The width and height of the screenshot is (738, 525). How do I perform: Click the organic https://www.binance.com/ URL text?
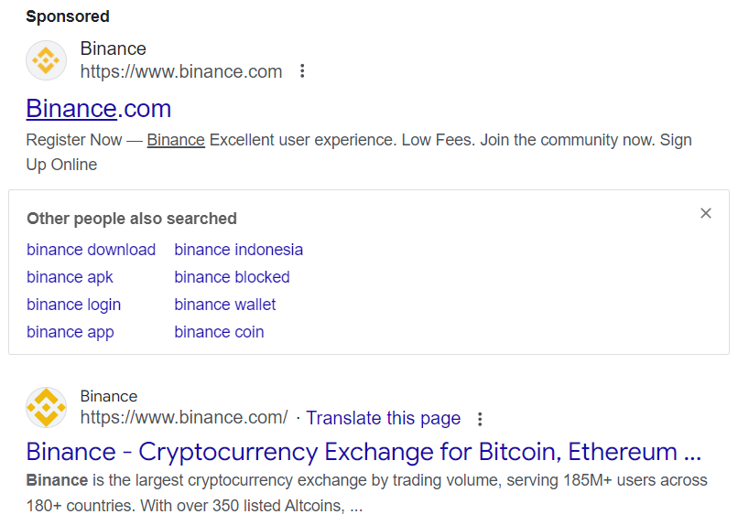(x=184, y=417)
